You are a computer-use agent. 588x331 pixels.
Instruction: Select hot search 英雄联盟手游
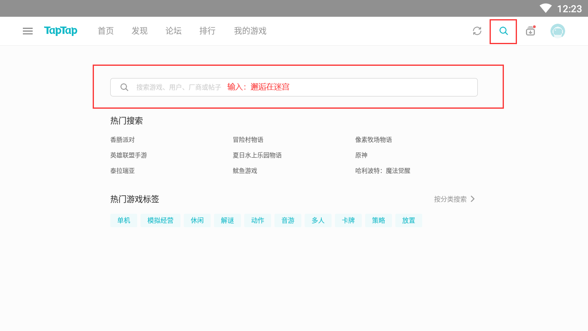click(129, 155)
